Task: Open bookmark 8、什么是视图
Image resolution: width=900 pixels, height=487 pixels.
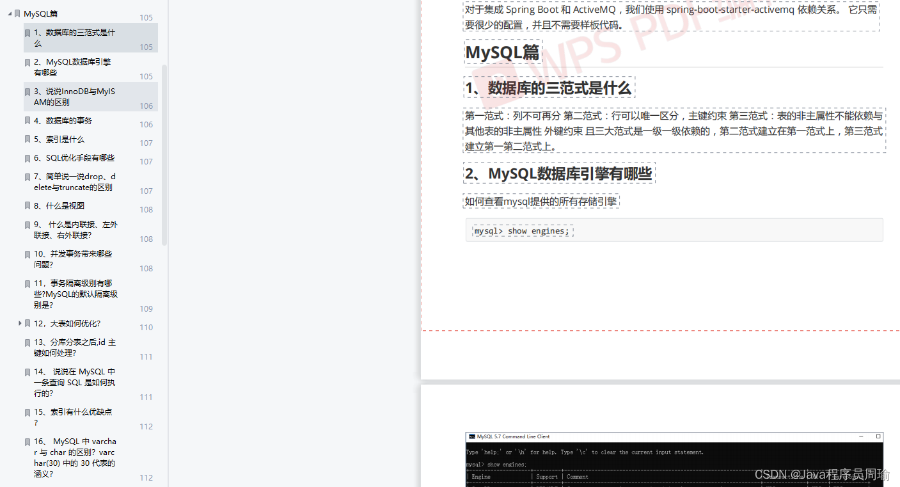Action: tap(59, 205)
